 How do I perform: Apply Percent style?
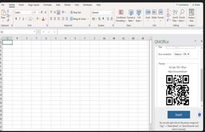click(x=99, y=19)
